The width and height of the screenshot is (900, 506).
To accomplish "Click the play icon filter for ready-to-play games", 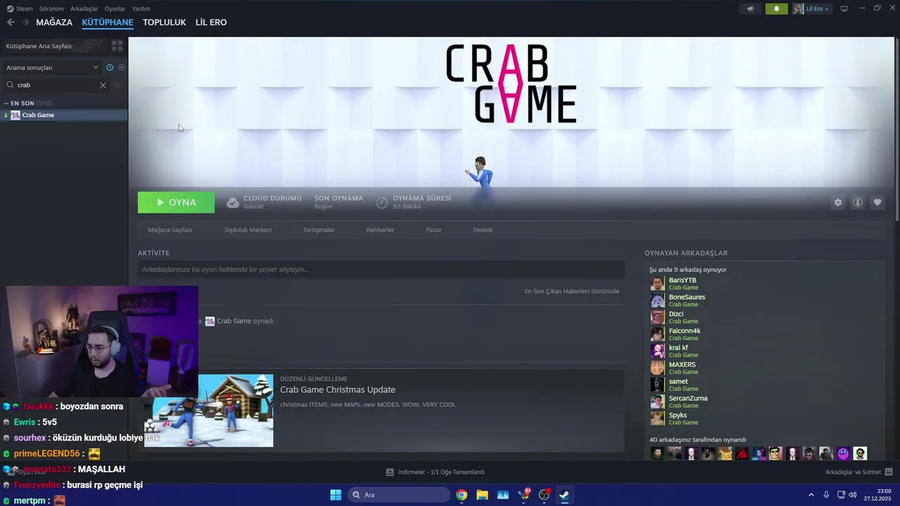I will pyautogui.click(x=122, y=67).
